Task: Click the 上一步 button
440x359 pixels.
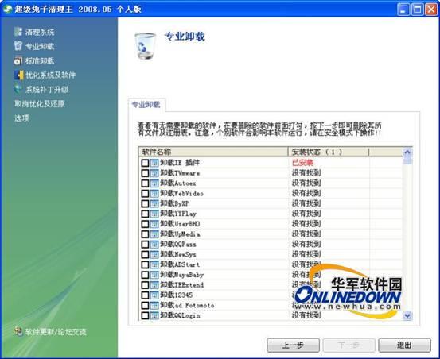Action: point(294,345)
